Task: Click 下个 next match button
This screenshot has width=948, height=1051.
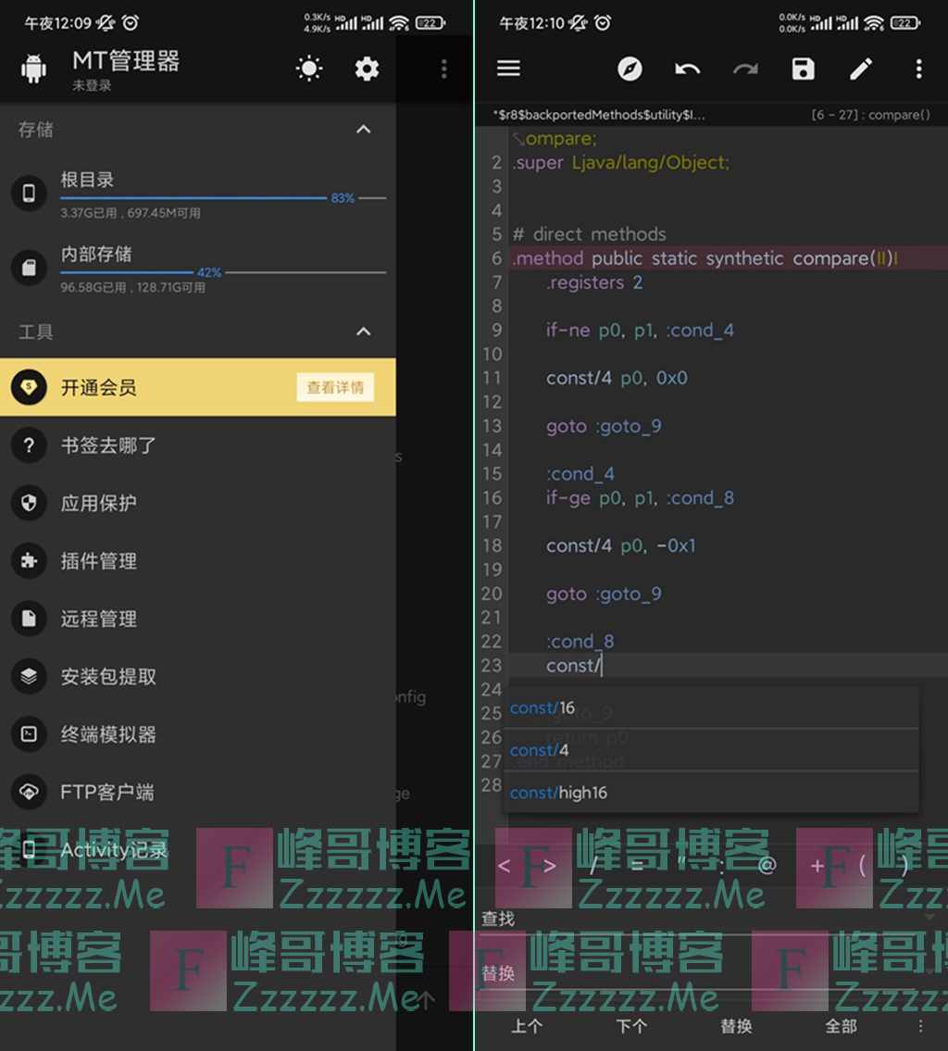Action: 631,1025
